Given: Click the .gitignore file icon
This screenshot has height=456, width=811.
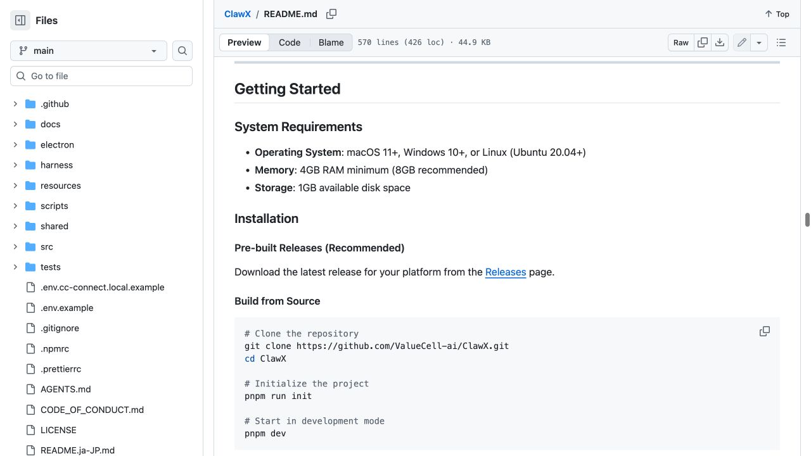Looking at the screenshot, I should tap(30, 328).
